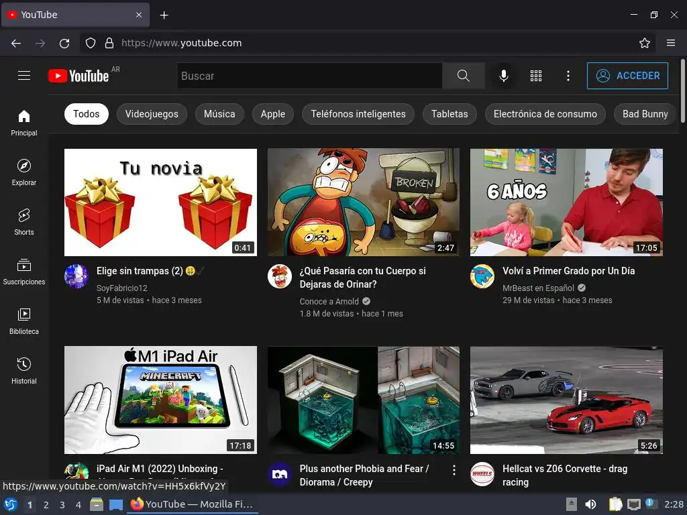This screenshot has width=687, height=515.
Task: Open the WHEELS channel avatar
Action: 482,474
